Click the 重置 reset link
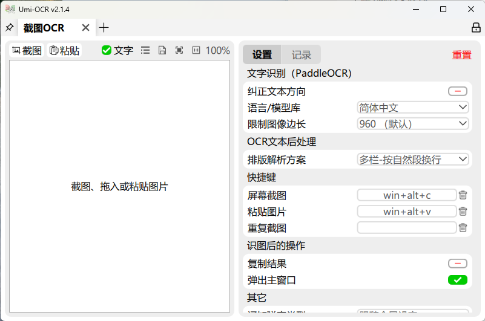Image resolution: width=485 pixels, height=321 pixels. [x=461, y=55]
